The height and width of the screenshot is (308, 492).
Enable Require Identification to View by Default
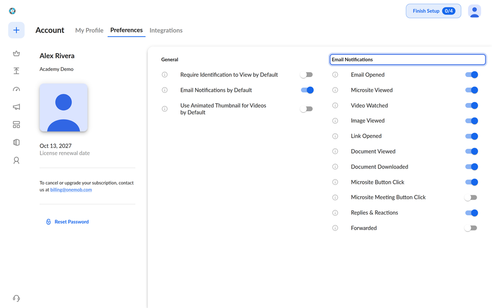click(x=307, y=75)
